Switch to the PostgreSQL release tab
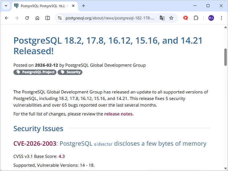Image resolution: width=228 pixels, height=171 pixels. [x=43, y=6]
